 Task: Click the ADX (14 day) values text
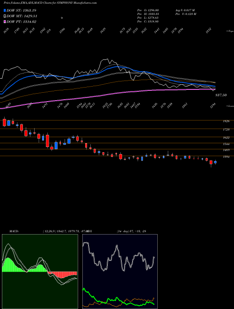click(132, 231)
